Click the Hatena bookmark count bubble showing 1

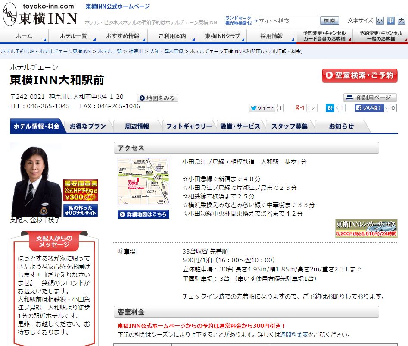click(x=342, y=108)
